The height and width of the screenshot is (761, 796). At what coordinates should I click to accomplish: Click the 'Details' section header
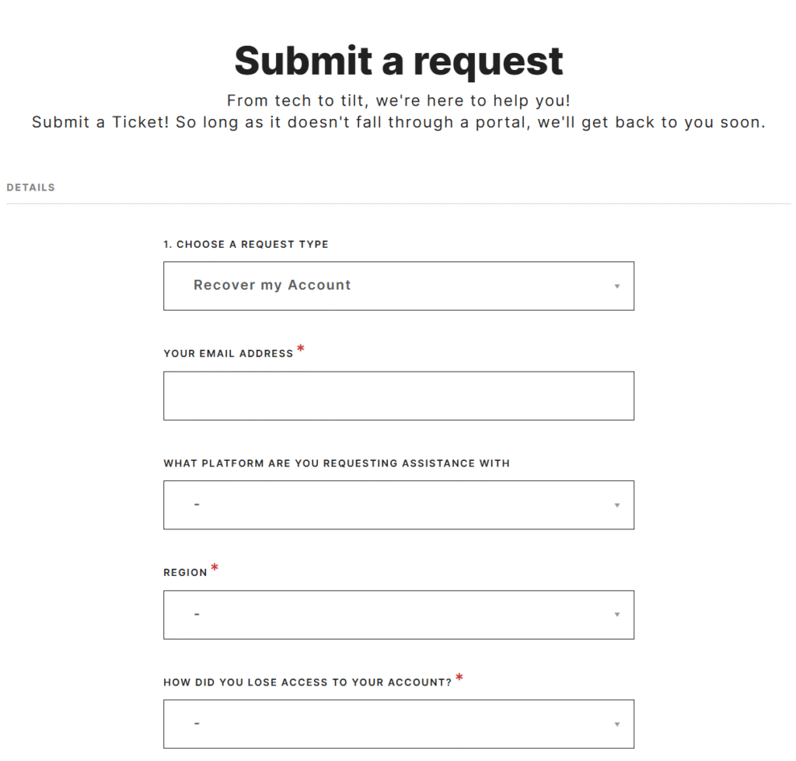pos(30,187)
